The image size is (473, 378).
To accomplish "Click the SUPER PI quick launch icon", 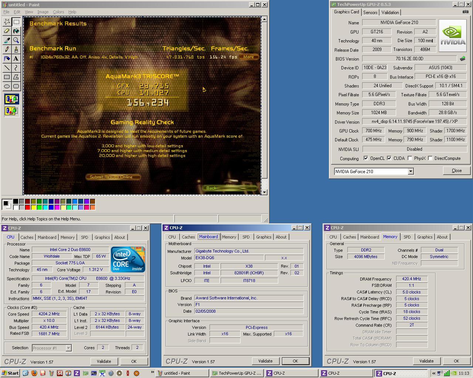I will pos(102,373).
